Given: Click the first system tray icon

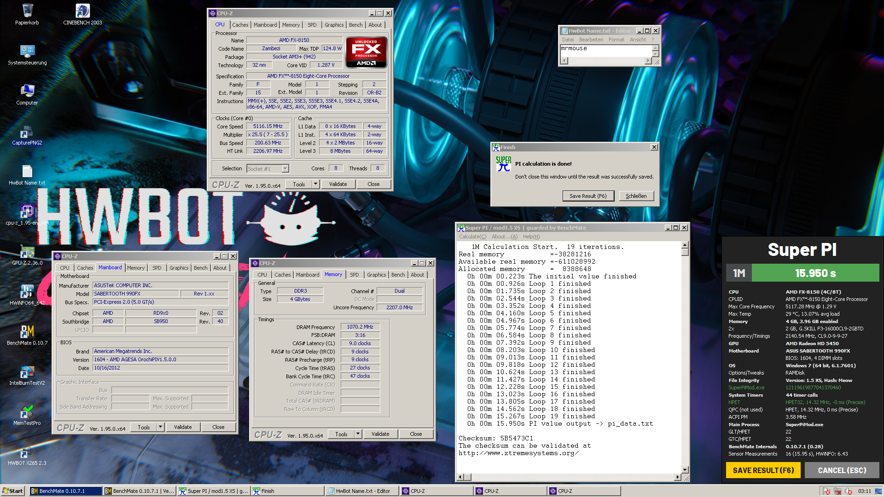Looking at the screenshot, I should point(826,491).
